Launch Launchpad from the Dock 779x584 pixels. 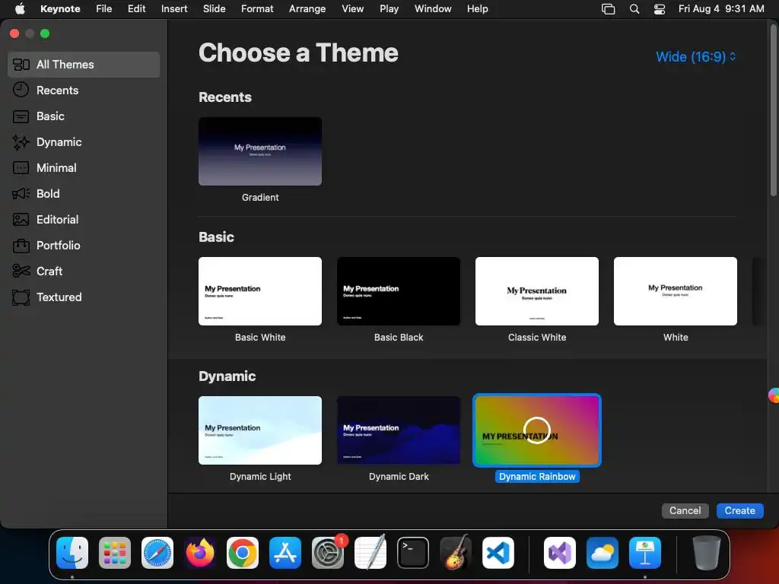pyautogui.click(x=115, y=553)
